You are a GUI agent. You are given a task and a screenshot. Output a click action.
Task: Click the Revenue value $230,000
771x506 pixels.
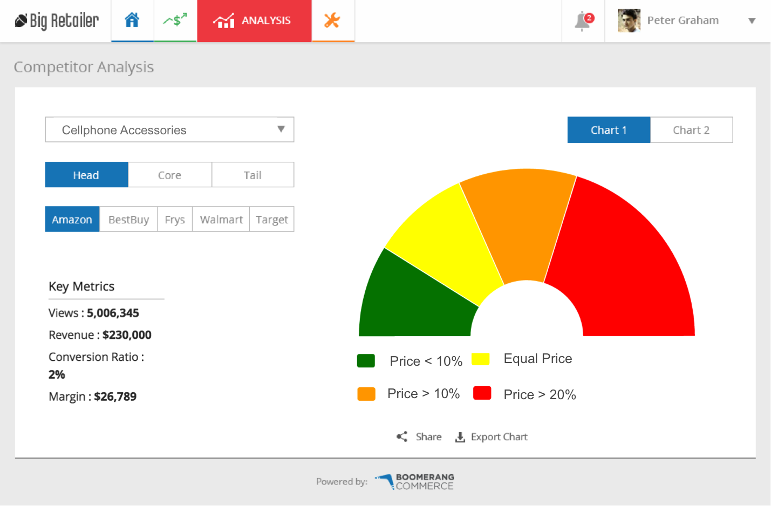click(x=127, y=335)
